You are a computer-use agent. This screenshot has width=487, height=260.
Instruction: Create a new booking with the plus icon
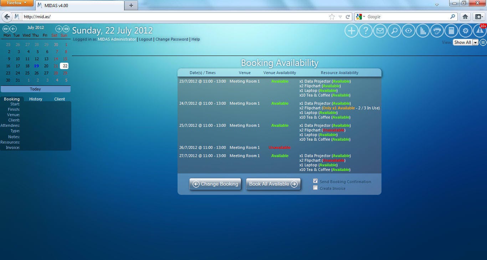(351, 31)
